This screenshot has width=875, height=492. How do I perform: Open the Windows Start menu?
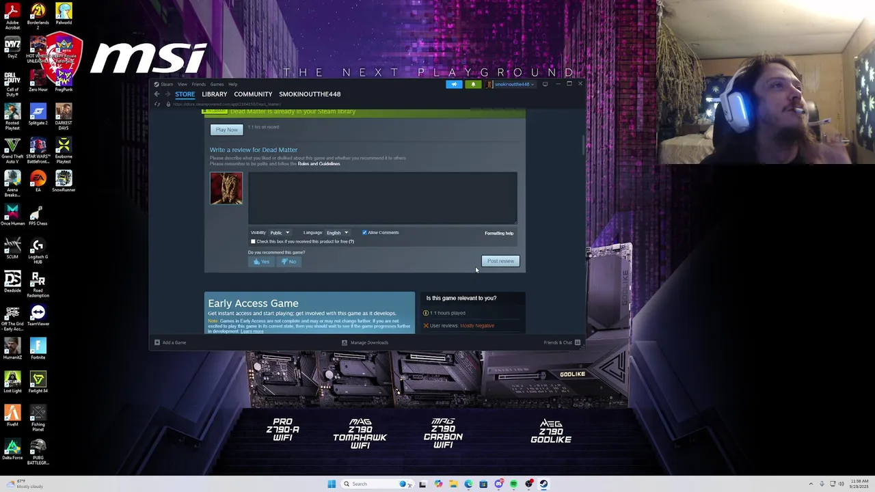332,484
